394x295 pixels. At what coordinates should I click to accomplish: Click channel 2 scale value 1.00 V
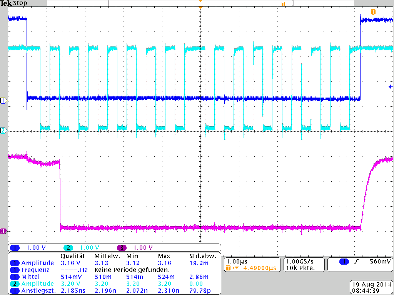(x=89, y=248)
